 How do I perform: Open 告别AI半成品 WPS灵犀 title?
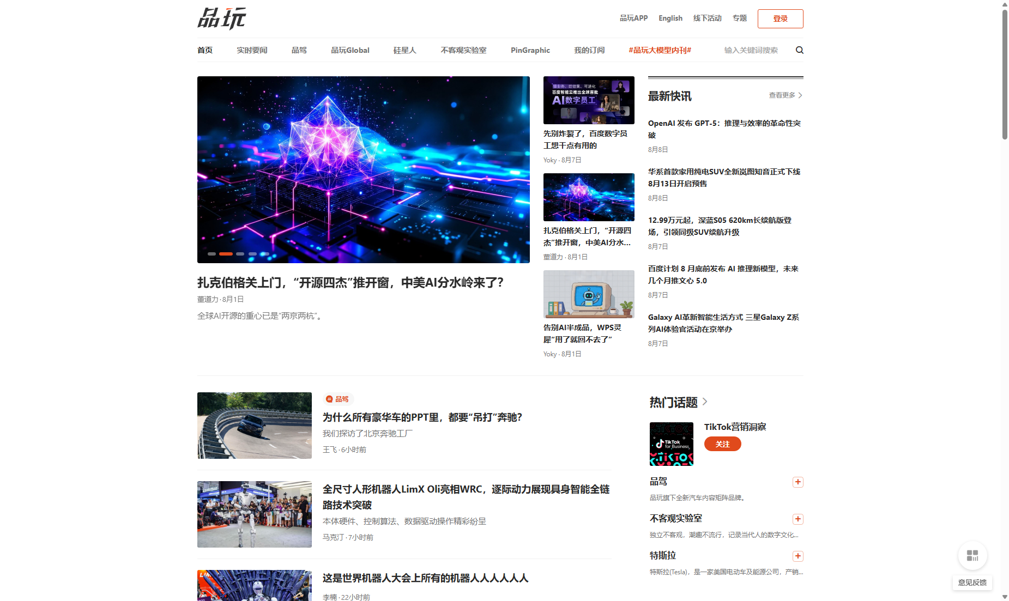point(582,333)
